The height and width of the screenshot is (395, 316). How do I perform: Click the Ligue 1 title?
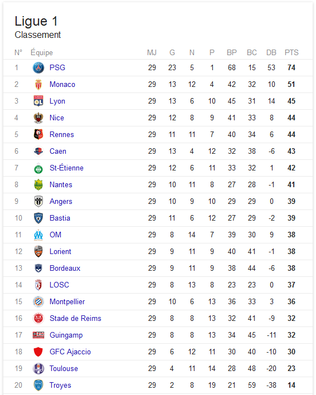point(36,21)
